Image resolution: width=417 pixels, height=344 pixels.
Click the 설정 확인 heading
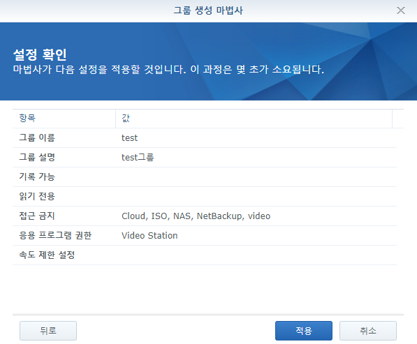[x=40, y=54]
